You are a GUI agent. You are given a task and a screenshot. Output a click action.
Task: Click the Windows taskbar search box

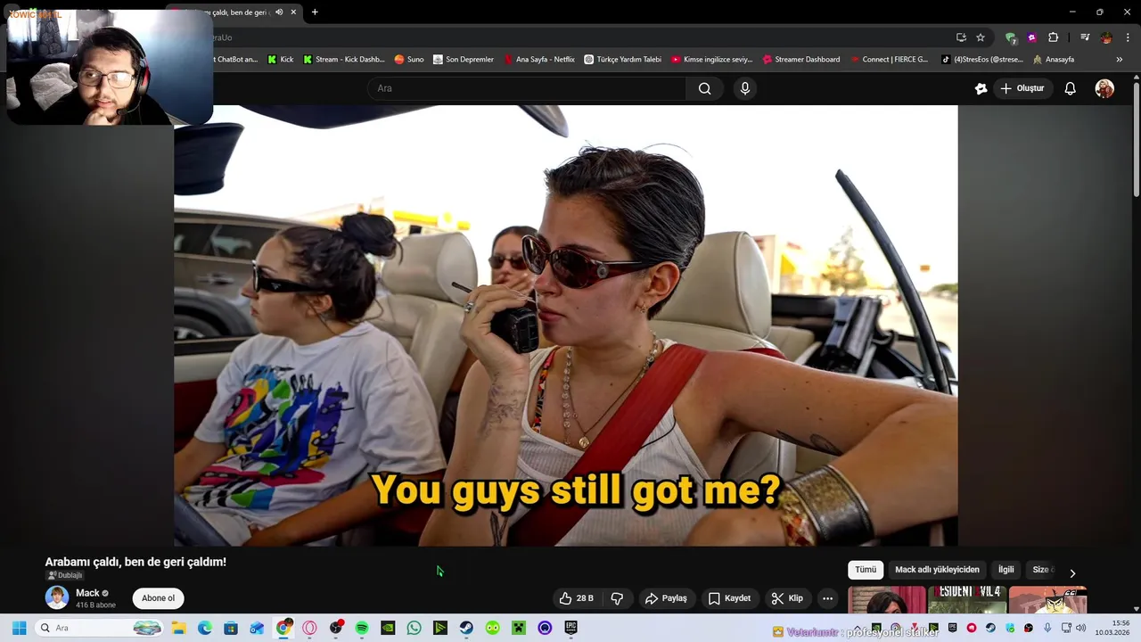coord(98,628)
